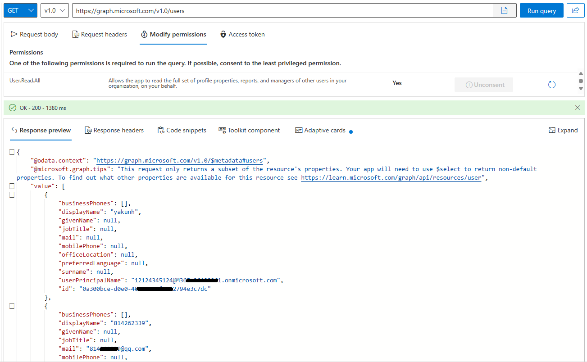Select the Modify permissions tab

(x=173, y=34)
